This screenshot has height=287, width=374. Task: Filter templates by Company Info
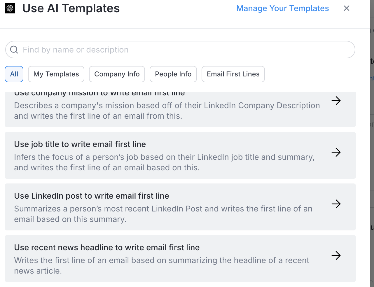coord(117,74)
